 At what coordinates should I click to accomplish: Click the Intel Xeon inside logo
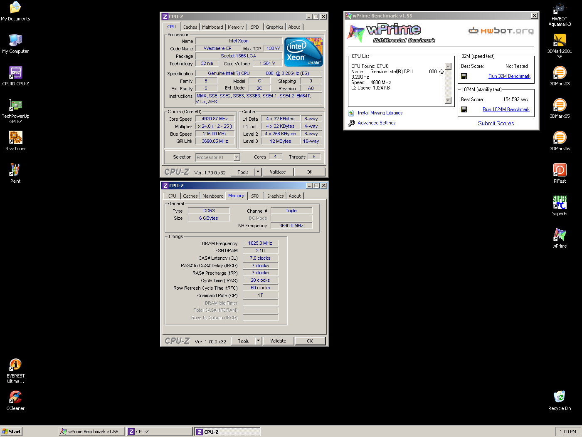303,52
